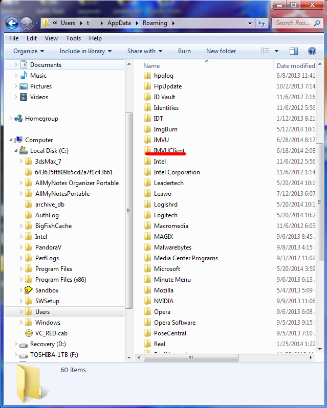Image resolution: width=327 pixels, height=408 pixels.
Task: Open the View menu
Action: point(51,38)
